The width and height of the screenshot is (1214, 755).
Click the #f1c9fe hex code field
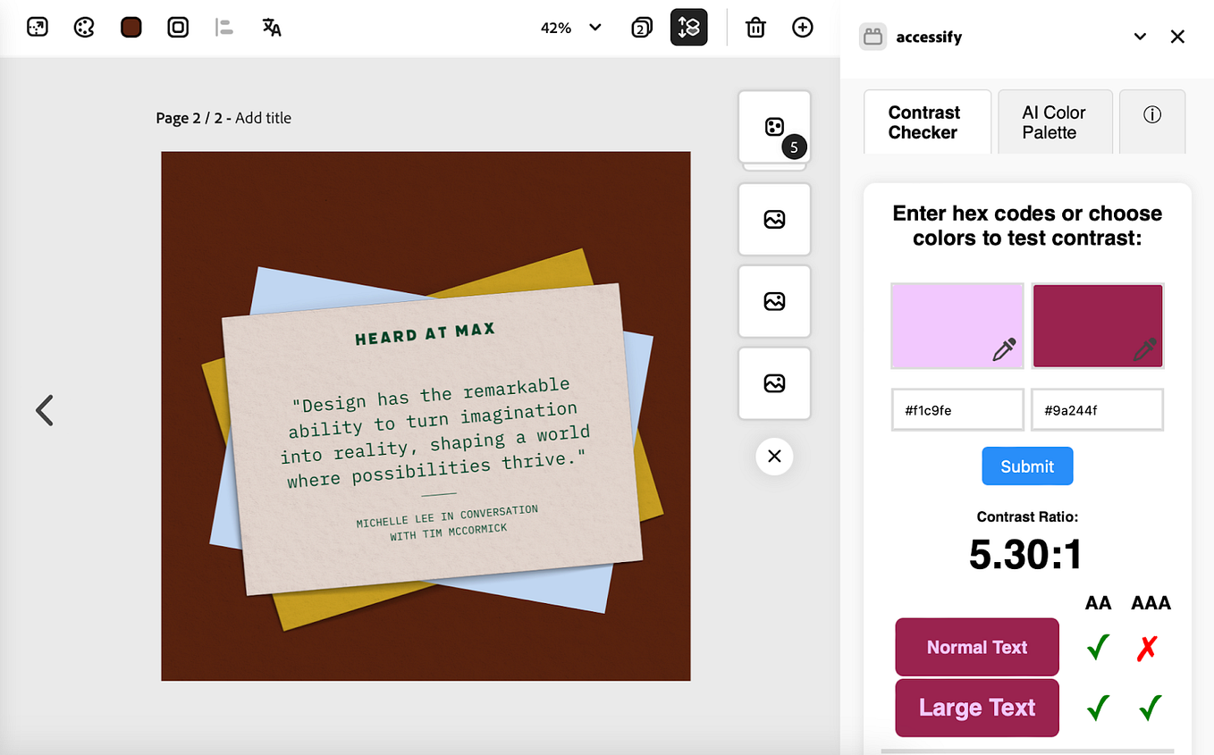[x=957, y=409]
